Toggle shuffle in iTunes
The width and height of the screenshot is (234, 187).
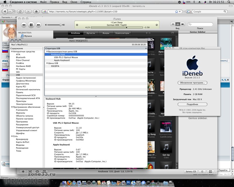click(x=30, y=172)
